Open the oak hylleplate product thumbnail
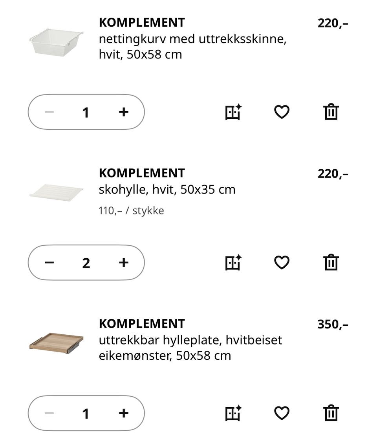Image resolution: width=377 pixels, height=448 pixels. pos(57,343)
